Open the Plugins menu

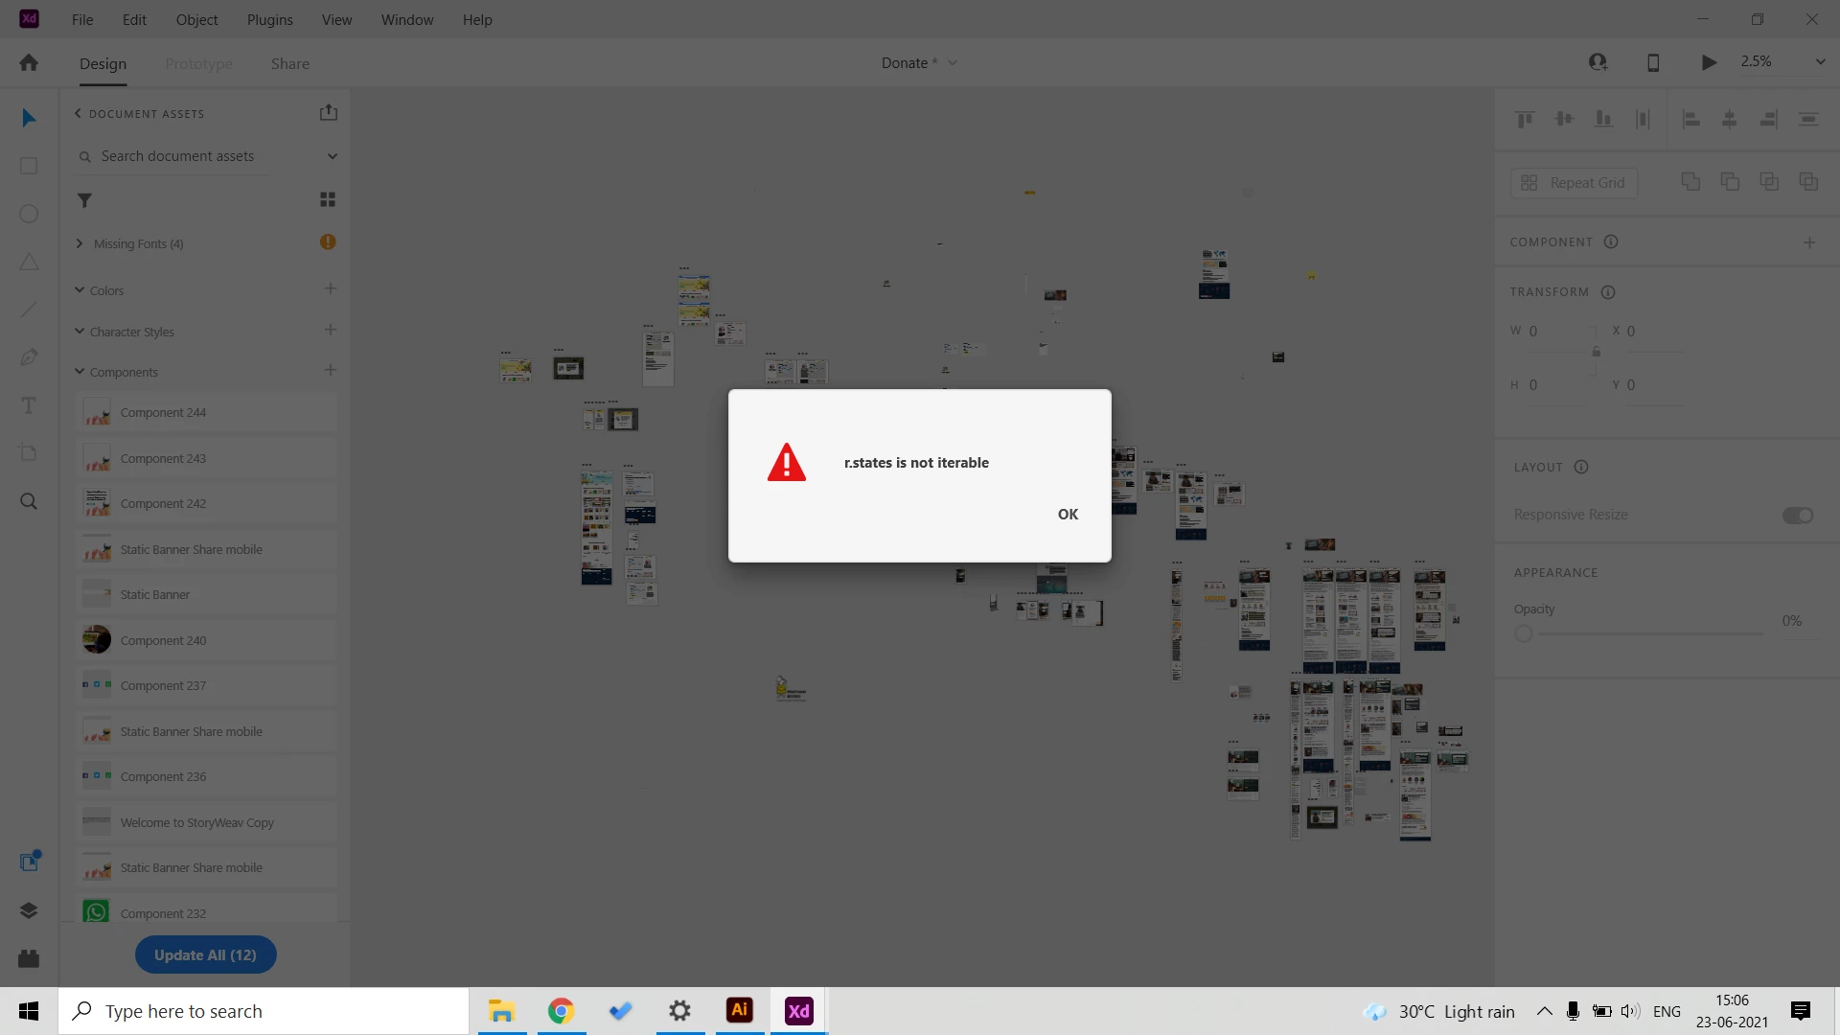coord(269,19)
